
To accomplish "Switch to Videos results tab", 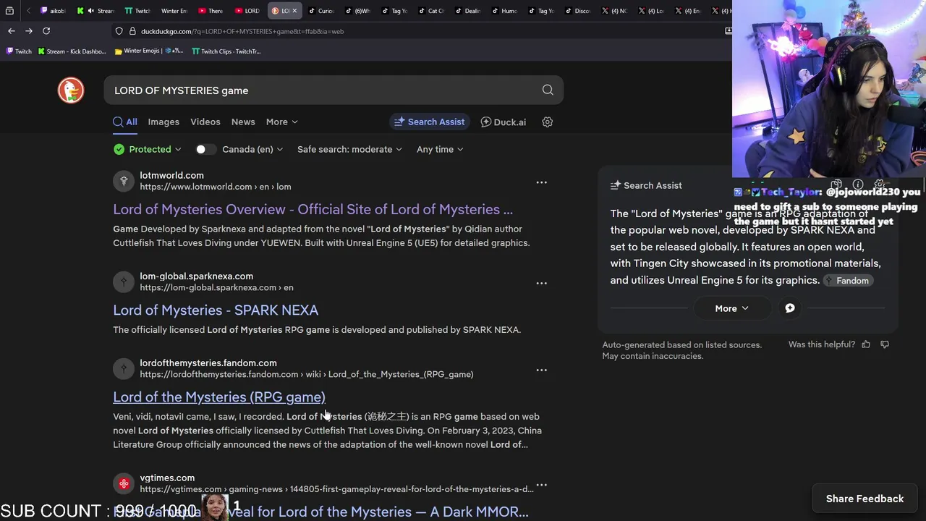I will (x=205, y=122).
